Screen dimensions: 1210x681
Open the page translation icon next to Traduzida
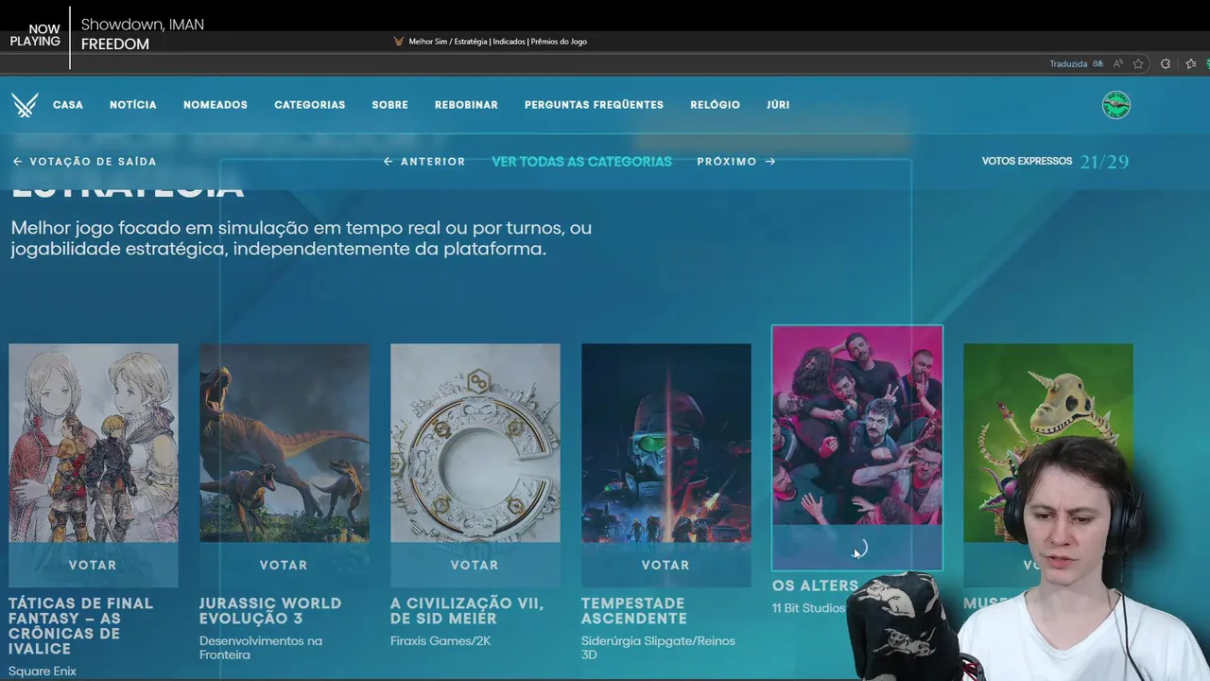(x=1098, y=63)
